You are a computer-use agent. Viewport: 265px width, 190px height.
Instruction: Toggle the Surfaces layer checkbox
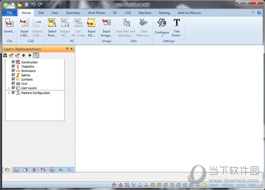click(x=13, y=79)
